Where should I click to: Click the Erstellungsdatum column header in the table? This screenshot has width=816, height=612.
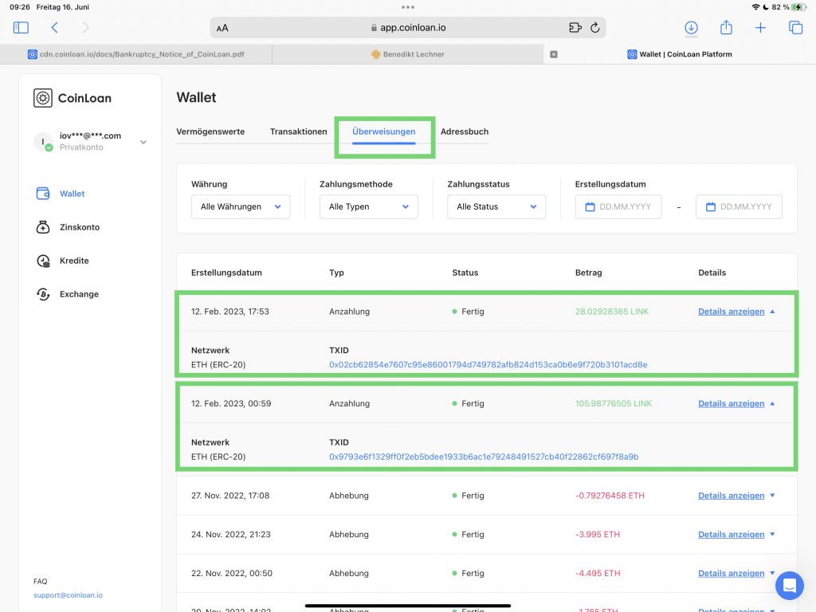click(x=226, y=273)
